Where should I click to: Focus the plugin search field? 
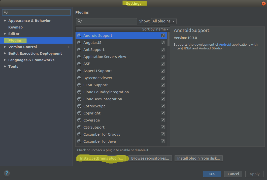pyautogui.click(x=107, y=21)
